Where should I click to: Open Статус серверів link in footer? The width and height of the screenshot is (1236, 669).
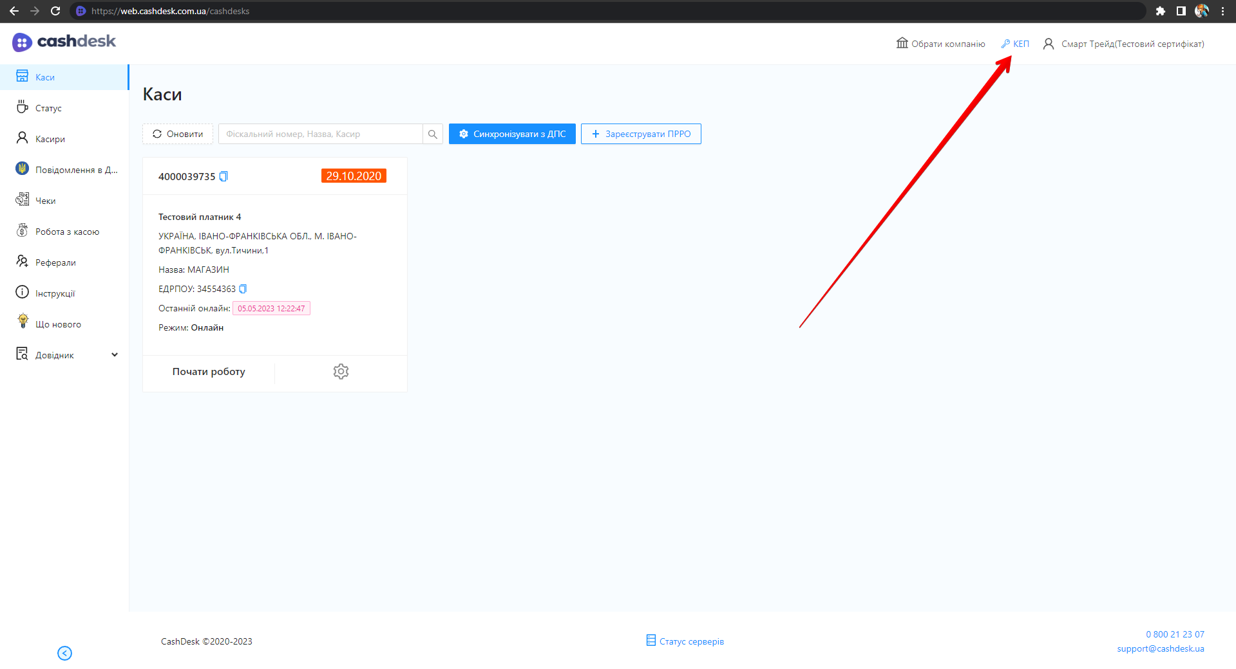tap(685, 641)
